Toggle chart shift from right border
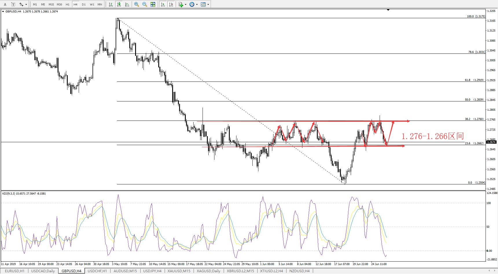This screenshot has width=498, height=274. click(x=171, y=4)
